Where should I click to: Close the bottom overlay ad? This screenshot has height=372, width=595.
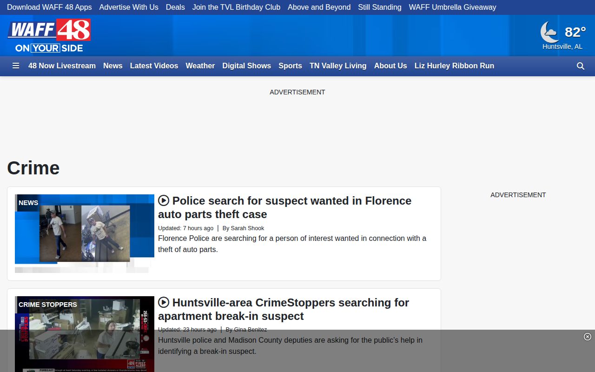tap(588, 337)
